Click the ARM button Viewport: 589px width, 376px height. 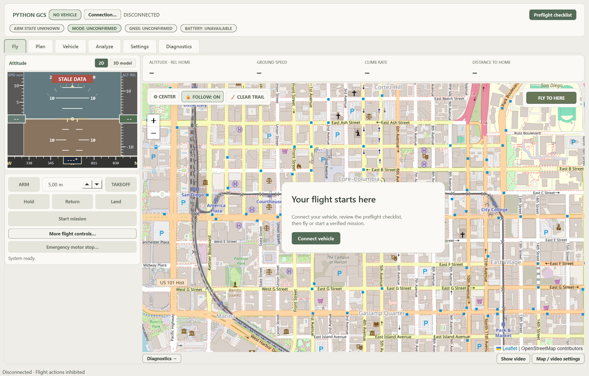(x=24, y=184)
